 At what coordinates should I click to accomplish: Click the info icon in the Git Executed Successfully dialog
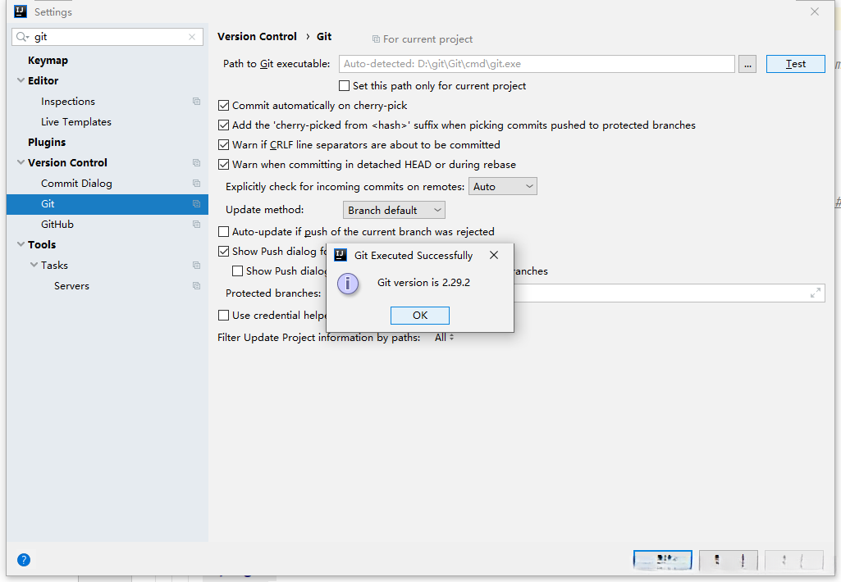coord(348,284)
